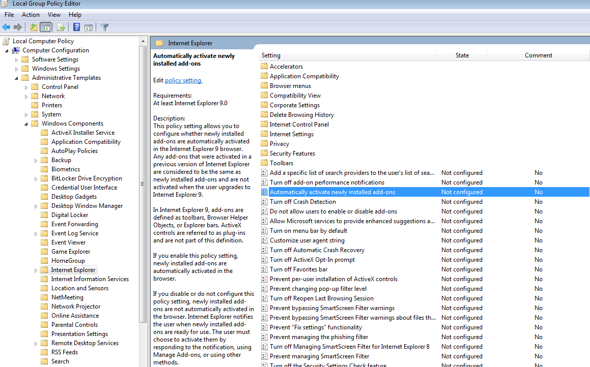
Task: Click policy icon beside Turn off Favorites bar
Action: (264, 269)
